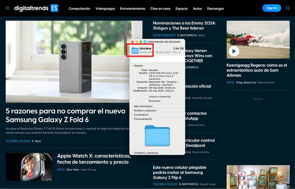Viewport: 295px width, 189px height.
Task: Click the vintage televisions thumbnail
Action: click(258, 177)
